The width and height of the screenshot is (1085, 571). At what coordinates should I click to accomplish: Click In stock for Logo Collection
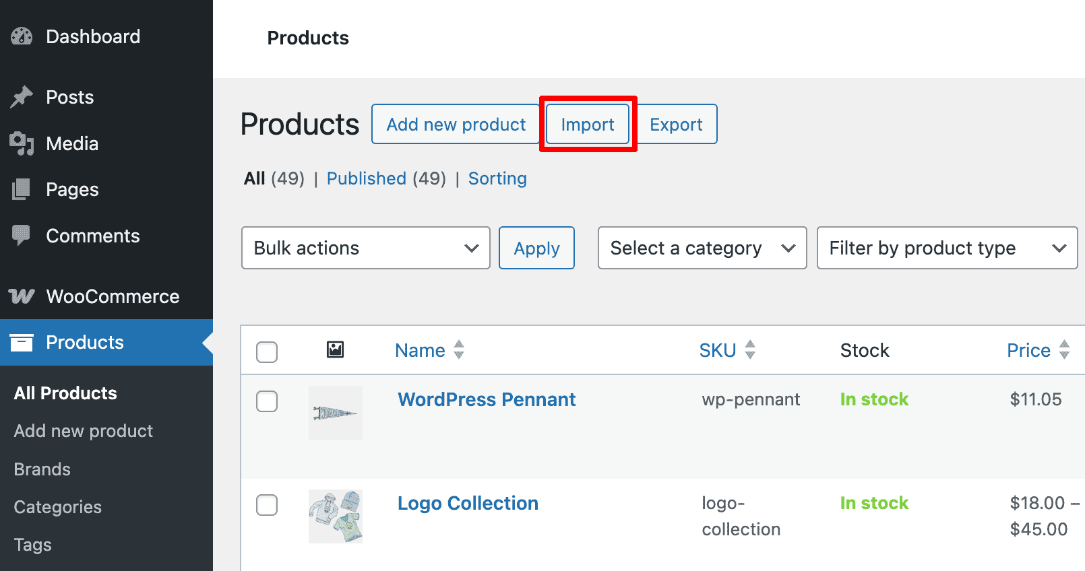[874, 503]
